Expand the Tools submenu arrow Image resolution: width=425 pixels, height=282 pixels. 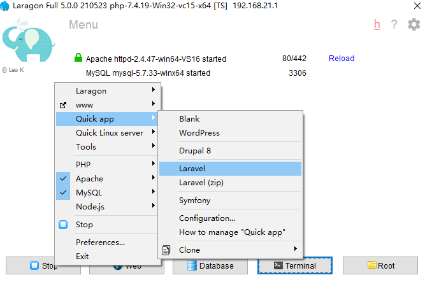coord(154,146)
